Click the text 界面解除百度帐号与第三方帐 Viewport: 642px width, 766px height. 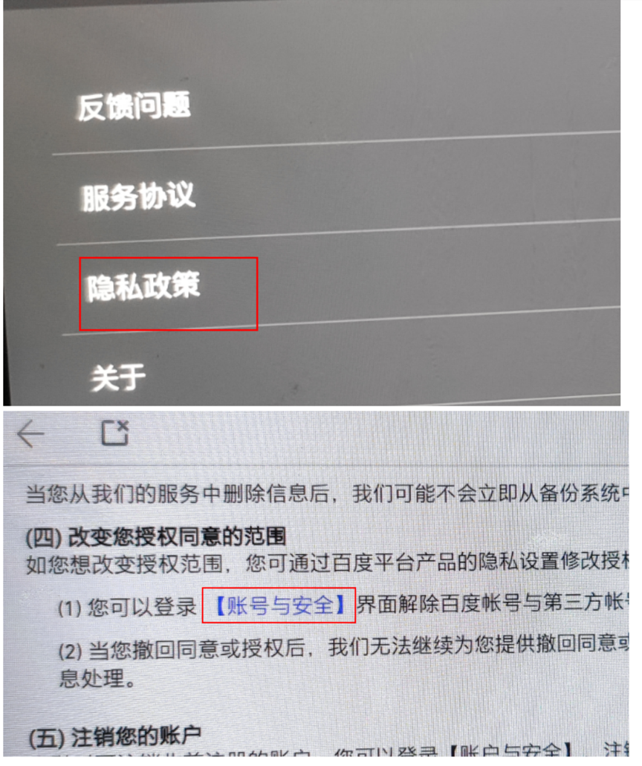click(x=493, y=603)
